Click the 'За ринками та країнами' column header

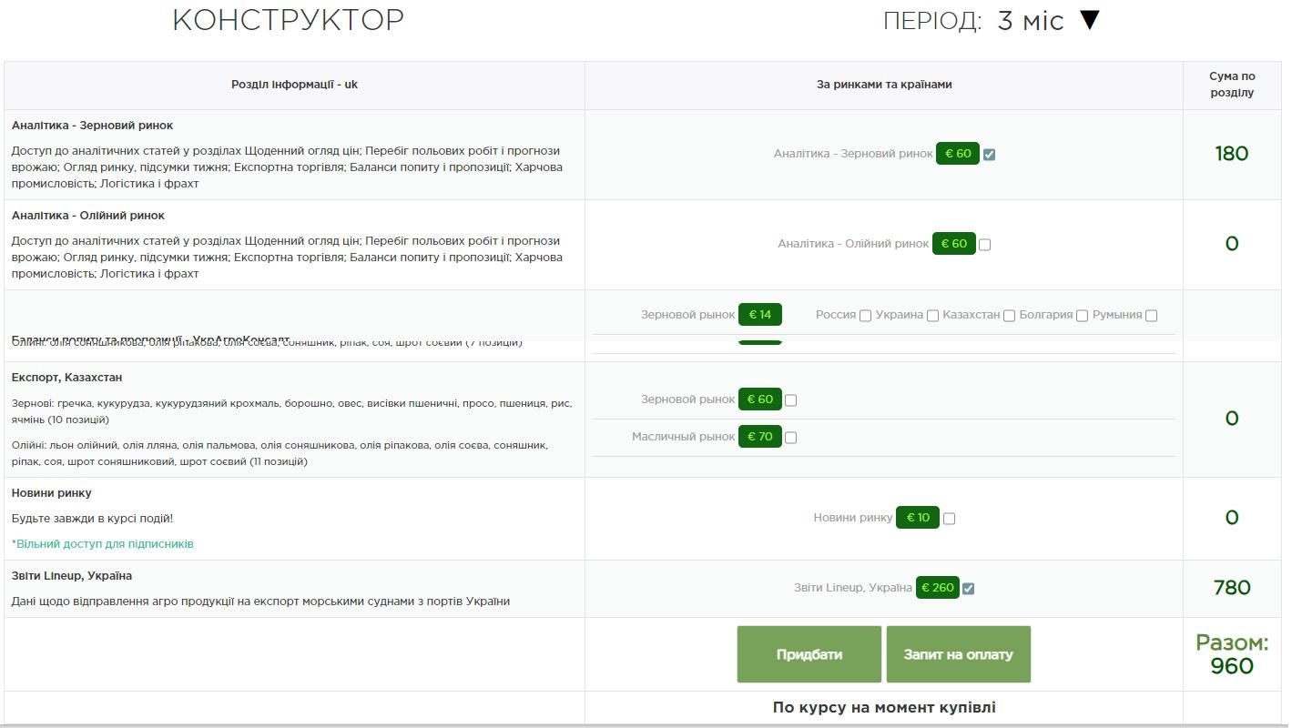click(x=883, y=85)
